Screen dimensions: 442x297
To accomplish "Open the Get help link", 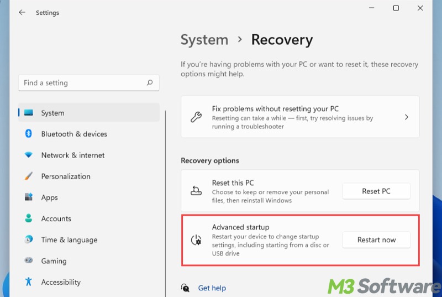I will click(212, 288).
